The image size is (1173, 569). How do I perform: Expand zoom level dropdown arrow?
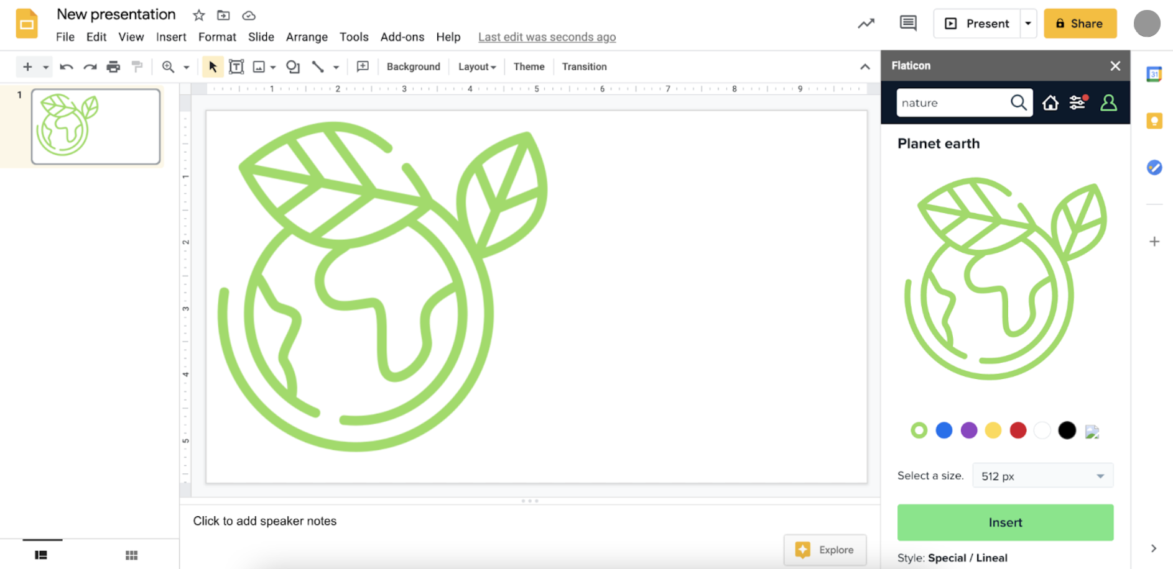186,67
